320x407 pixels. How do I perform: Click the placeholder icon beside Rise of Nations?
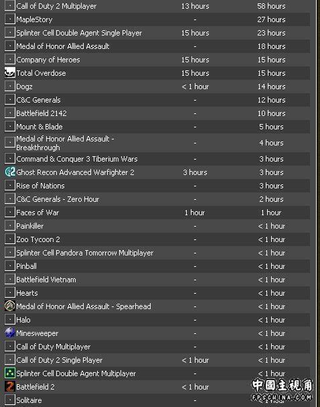10,186
